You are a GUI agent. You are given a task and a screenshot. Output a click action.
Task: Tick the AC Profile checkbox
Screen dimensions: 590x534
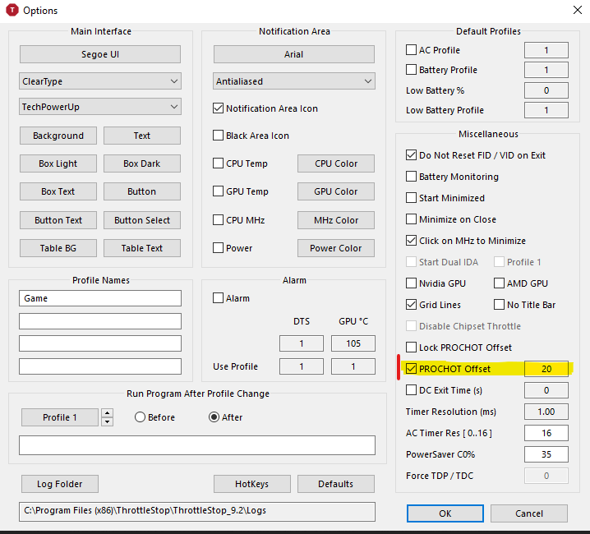pos(411,49)
